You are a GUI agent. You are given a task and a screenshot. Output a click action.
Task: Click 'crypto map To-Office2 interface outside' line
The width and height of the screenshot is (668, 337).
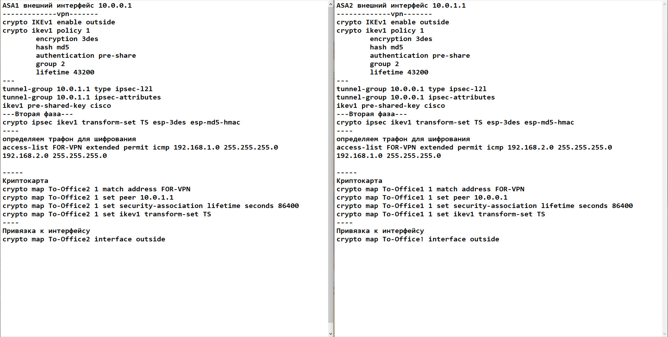point(84,239)
